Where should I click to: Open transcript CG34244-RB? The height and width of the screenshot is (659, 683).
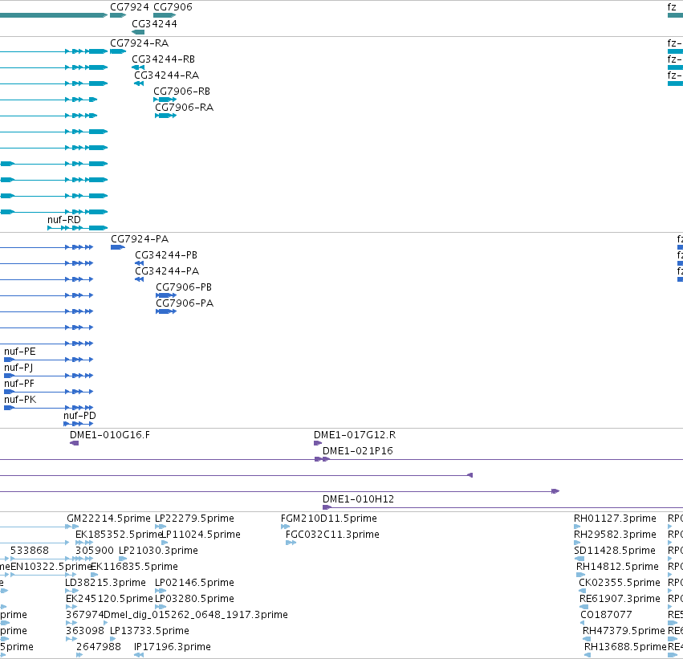[x=164, y=59]
